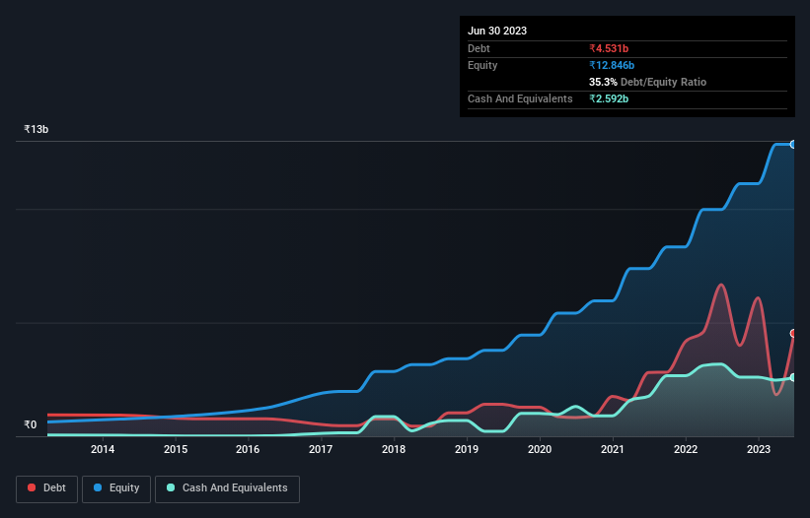
Task: Click the ₹4.531b debt value
Action: [609, 48]
